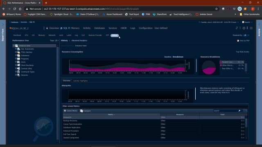Screen dimensions: 262x147
Task: Open the Reports dropdown
Action: (x=247, y=22)
